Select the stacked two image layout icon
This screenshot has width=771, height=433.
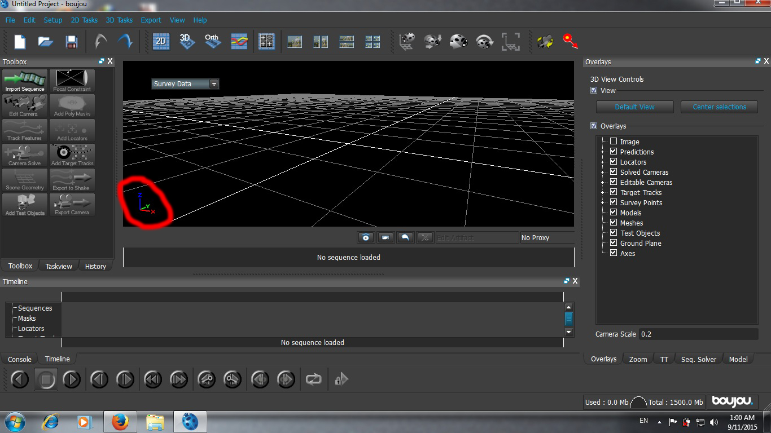click(x=347, y=42)
